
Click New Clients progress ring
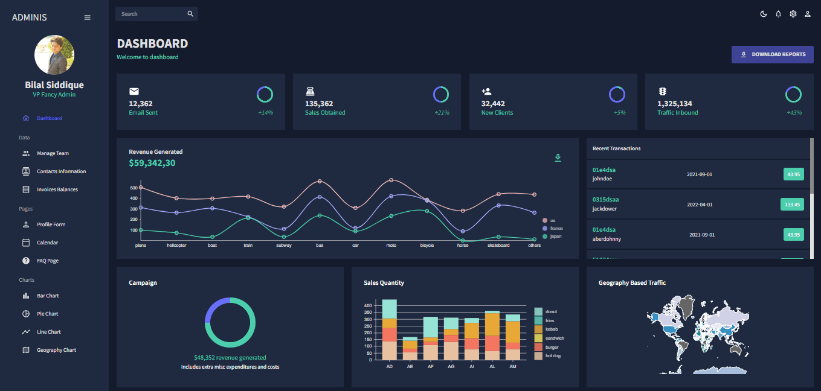(x=617, y=94)
